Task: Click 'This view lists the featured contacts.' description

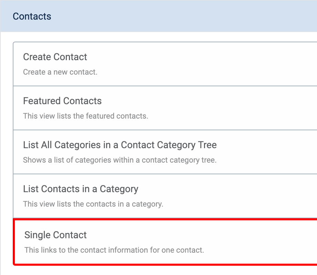Action: click(85, 116)
